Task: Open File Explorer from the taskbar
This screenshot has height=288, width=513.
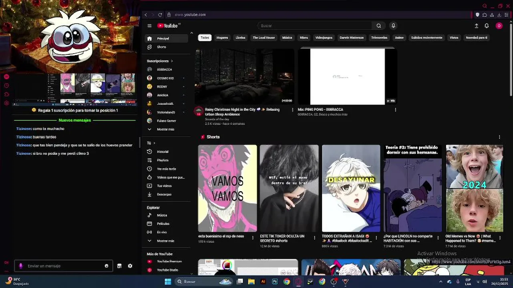Action: point(251,282)
